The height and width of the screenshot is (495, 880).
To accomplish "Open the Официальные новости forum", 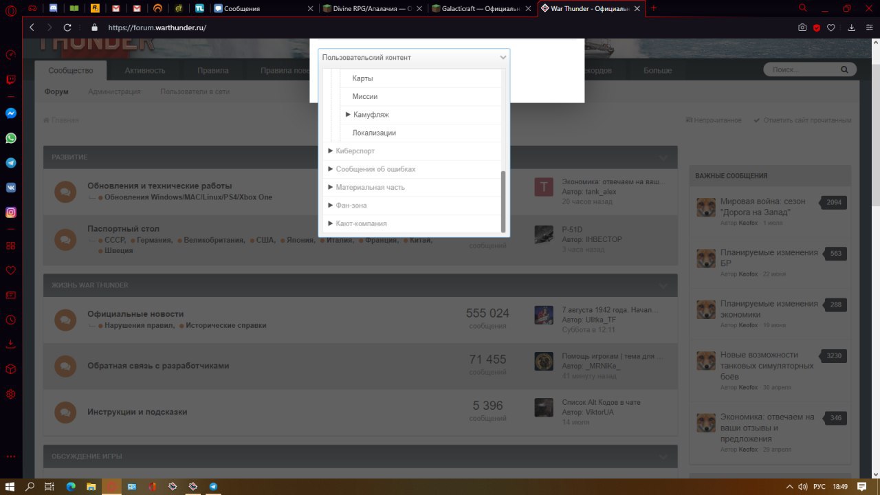I will (135, 313).
